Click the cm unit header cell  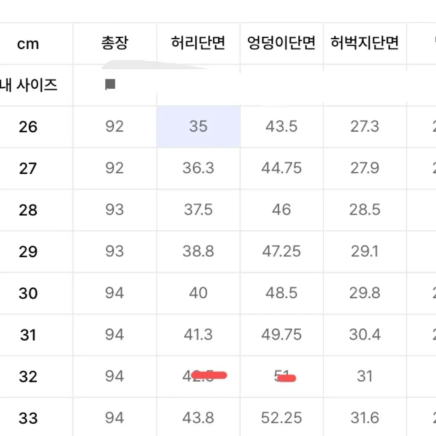click(x=28, y=44)
